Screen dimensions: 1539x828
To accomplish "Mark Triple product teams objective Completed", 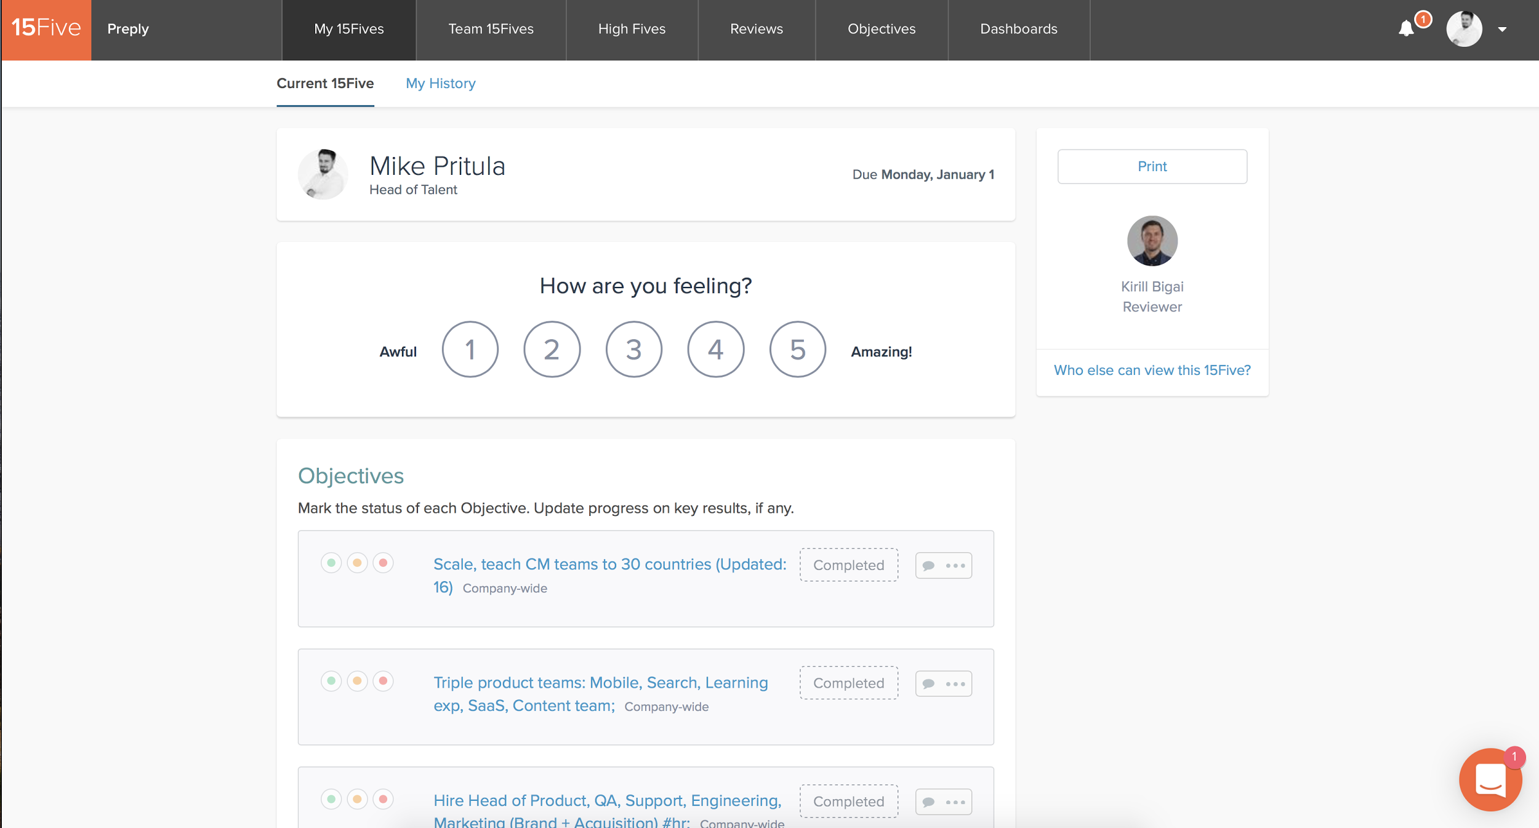I will pos(848,683).
